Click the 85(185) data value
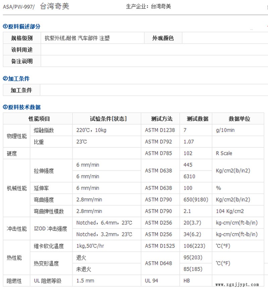Image resolution: width=268 pixels, height=292 pixels. click(x=193, y=269)
